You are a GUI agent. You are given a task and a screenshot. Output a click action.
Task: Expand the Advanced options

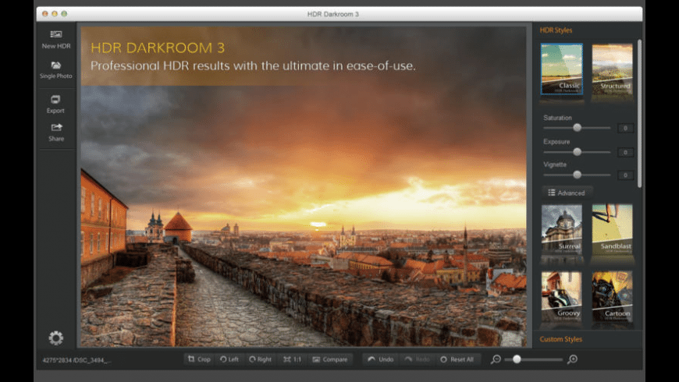(x=567, y=193)
